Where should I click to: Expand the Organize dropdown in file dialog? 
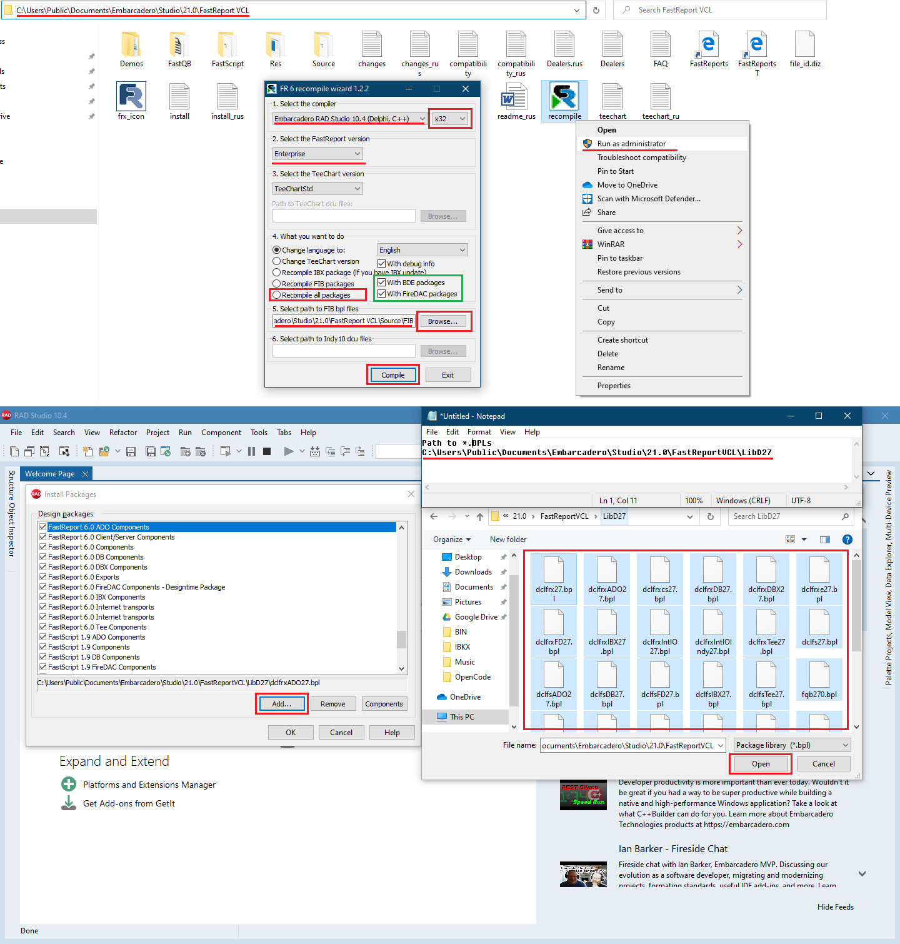451,540
